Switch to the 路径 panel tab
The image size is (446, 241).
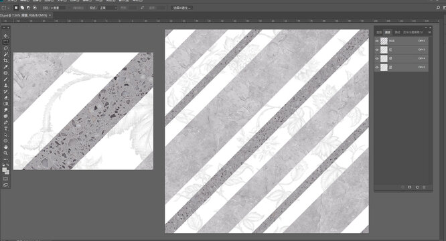397,32
